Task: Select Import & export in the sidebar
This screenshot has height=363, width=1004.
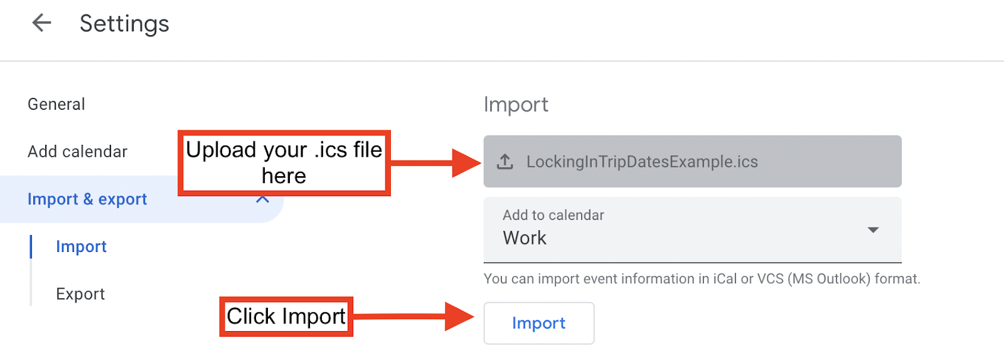Action: click(x=87, y=199)
